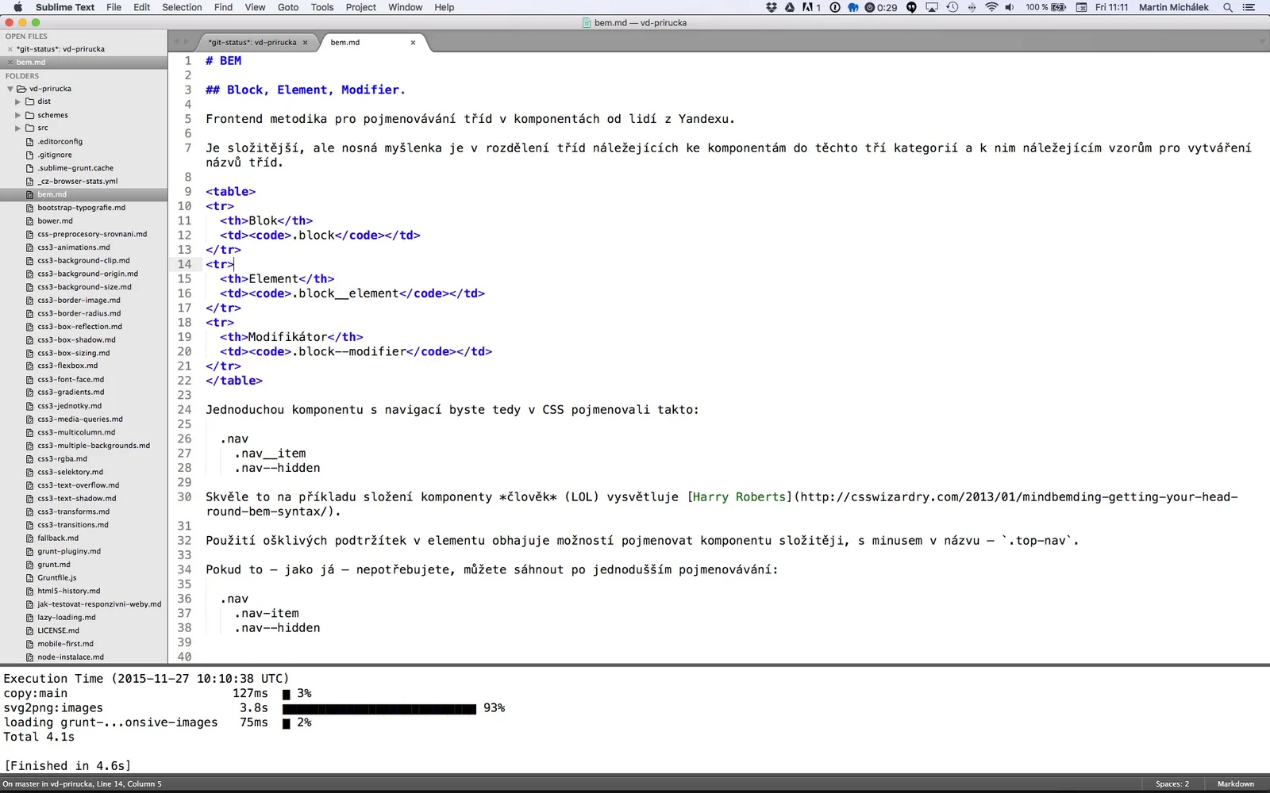Viewport: 1270px width, 793px height.
Task: Select css3-flexbox.md in the sidebar
Action: point(66,366)
